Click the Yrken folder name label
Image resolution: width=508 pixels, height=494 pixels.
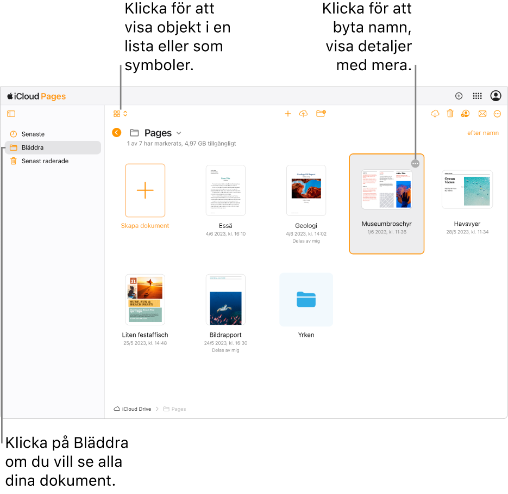pyautogui.click(x=306, y=335)
